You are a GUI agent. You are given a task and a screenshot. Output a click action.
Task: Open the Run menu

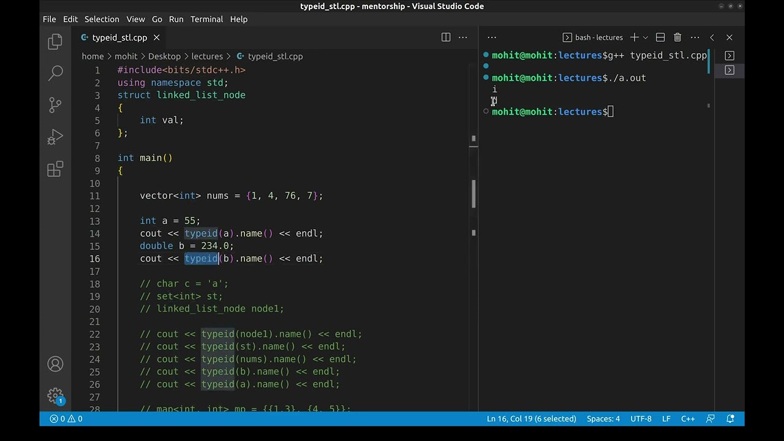[x=176, y=19]
